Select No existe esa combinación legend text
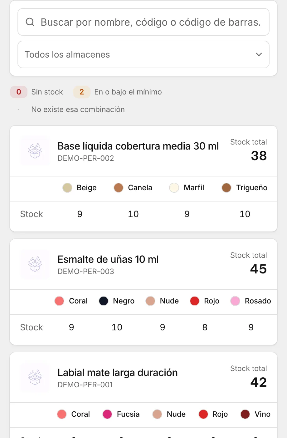The width and height of the screenshot is (287, 438). click(78, 109)
